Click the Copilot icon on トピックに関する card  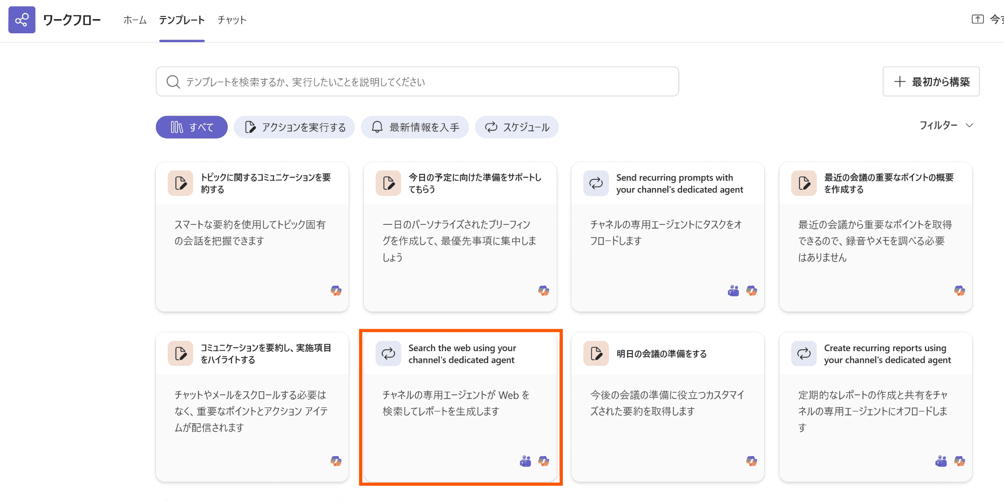point(336,291)
